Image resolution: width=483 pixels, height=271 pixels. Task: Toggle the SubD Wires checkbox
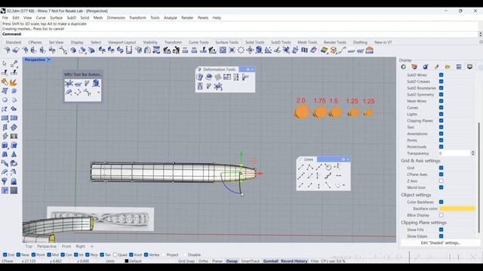(441, 75)
